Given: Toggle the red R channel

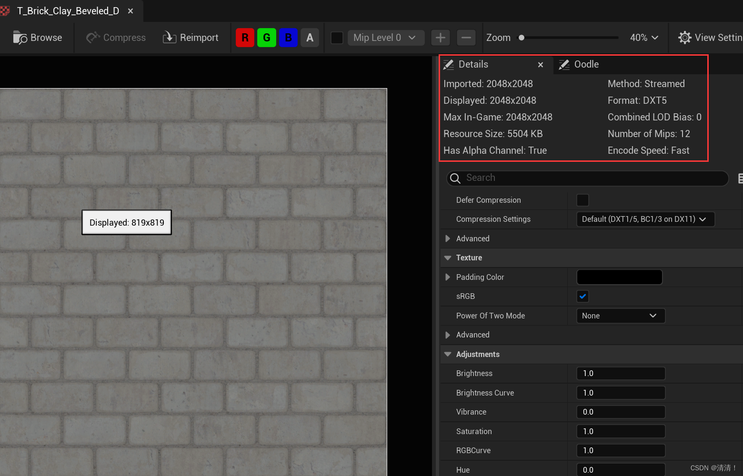Looking at the screenshot, I should coord(245,38).
